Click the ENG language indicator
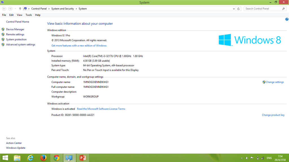 [x=269, y=158]
